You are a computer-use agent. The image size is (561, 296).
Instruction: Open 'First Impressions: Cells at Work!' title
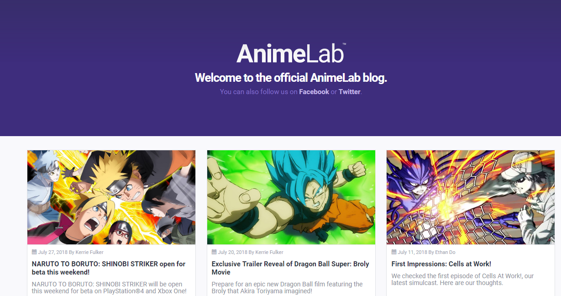click(x=441, y=264)
